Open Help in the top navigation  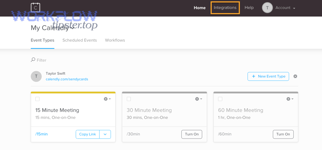pos(249,8)
